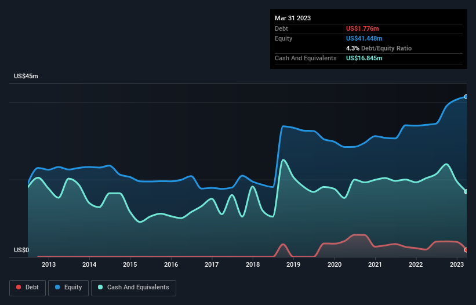476x305 pixels.
Task: Click the US$0 y-axis label
Action: point(21,250)
